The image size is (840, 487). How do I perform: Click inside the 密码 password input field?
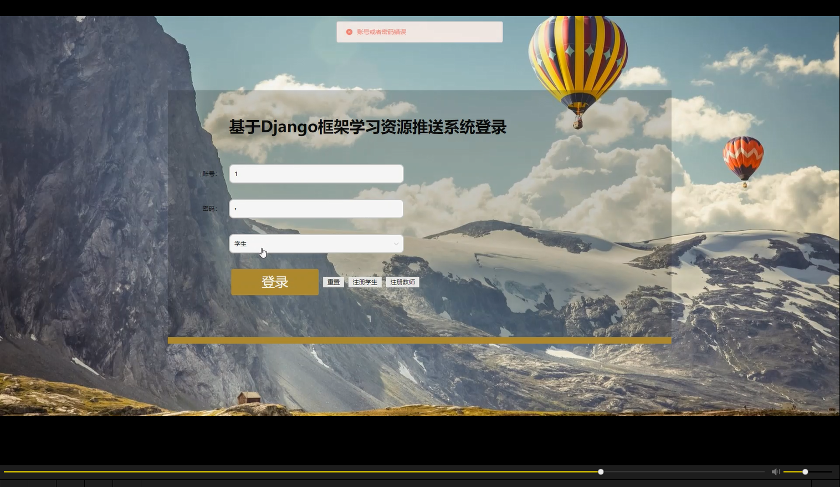point(316,209)
